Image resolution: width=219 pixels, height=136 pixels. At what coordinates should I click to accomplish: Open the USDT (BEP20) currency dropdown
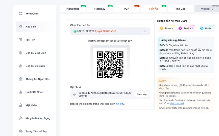[110, 31]
